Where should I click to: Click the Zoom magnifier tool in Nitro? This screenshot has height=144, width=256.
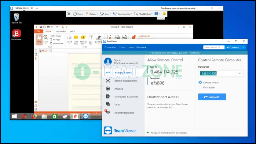point(46,39)
